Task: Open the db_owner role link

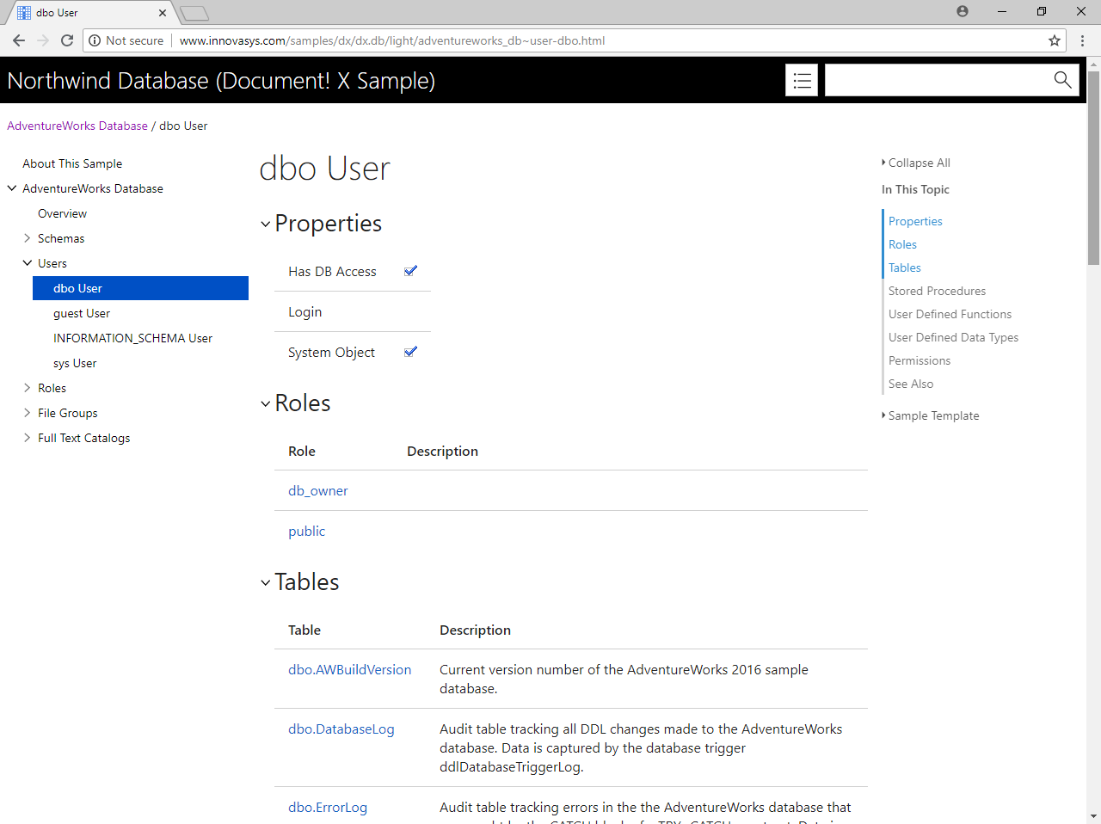Action: [x=318, y=491]
